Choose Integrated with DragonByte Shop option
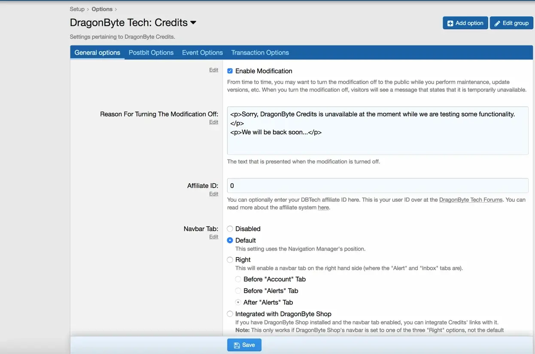Screen dimensions: 535x354 [230, 314]
